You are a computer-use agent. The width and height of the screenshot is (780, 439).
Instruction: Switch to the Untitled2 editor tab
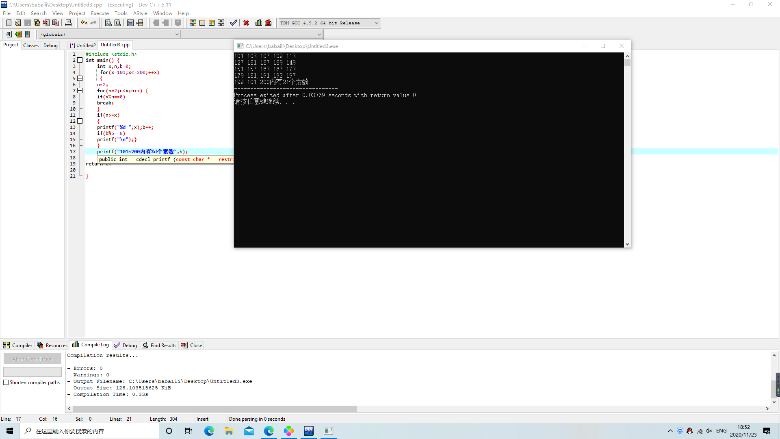coord(83,45)
